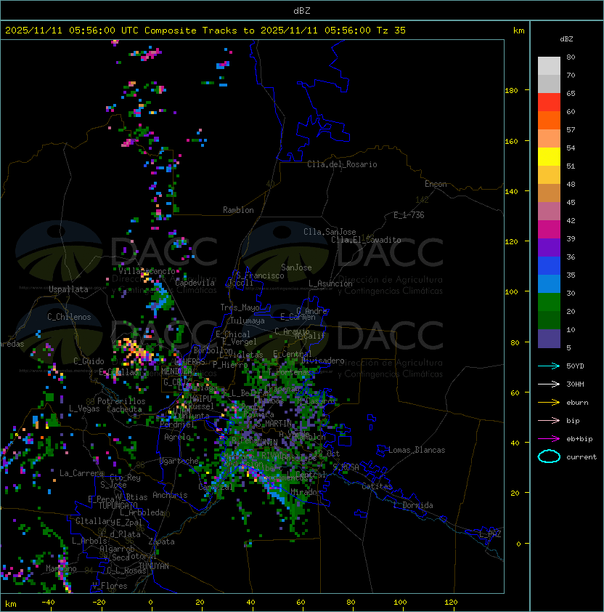604x612 pixels.
Task: Select the slate purple 5-10 dBZ swatch
Action: (x=549, y=339)
